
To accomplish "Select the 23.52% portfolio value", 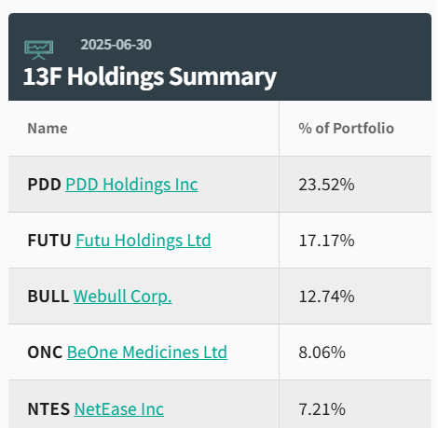I will pos(326,185).
